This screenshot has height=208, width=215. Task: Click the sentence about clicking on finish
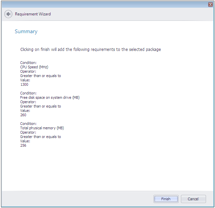(x=90, y=50)
